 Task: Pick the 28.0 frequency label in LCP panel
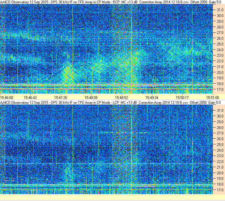pyautogui.click(x=220, y=127)
